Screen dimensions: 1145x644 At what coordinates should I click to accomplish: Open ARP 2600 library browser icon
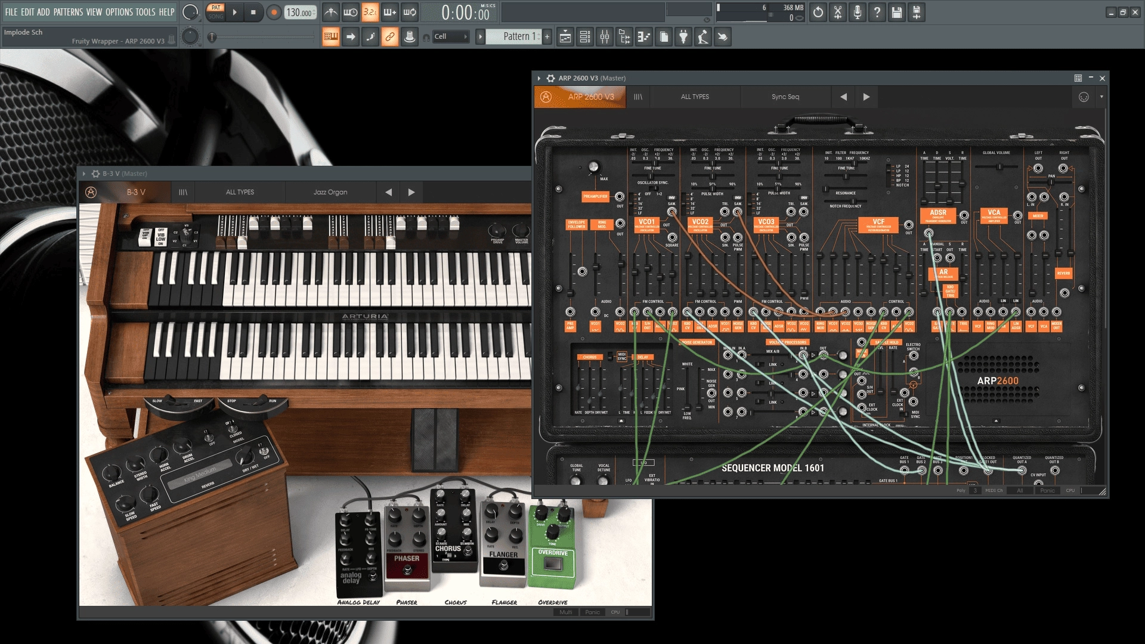pos(638,97)
